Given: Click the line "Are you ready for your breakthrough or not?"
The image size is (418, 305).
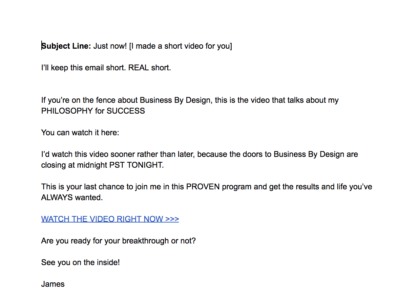Looking at the screenshot, I should (x=118, y=241).
